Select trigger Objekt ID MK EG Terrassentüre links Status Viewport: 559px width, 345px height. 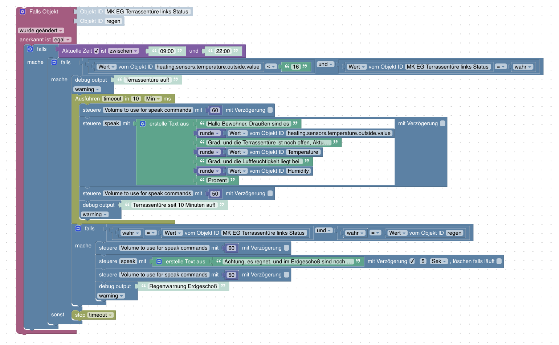147,12
